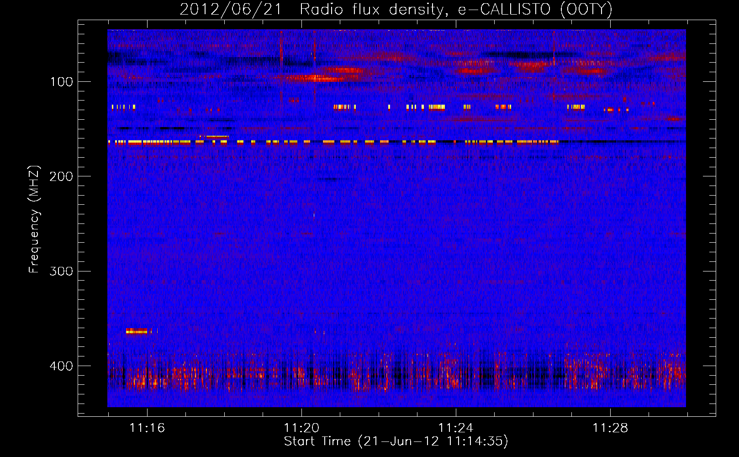739x457 pixels.
Task: Click the 300 MHz frequency tick label
Action: [x=61, y=271]
